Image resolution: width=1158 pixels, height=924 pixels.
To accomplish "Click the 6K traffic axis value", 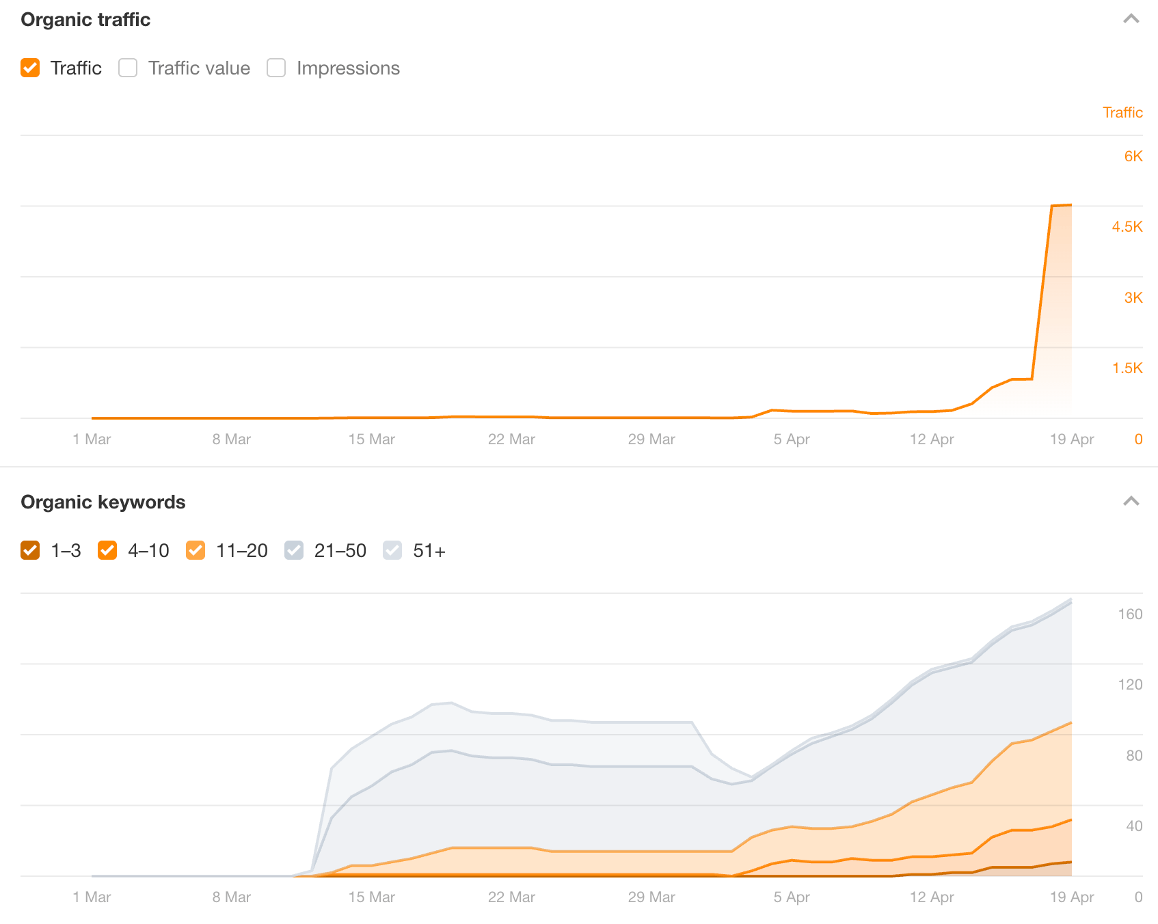I will pos(1133,157).
